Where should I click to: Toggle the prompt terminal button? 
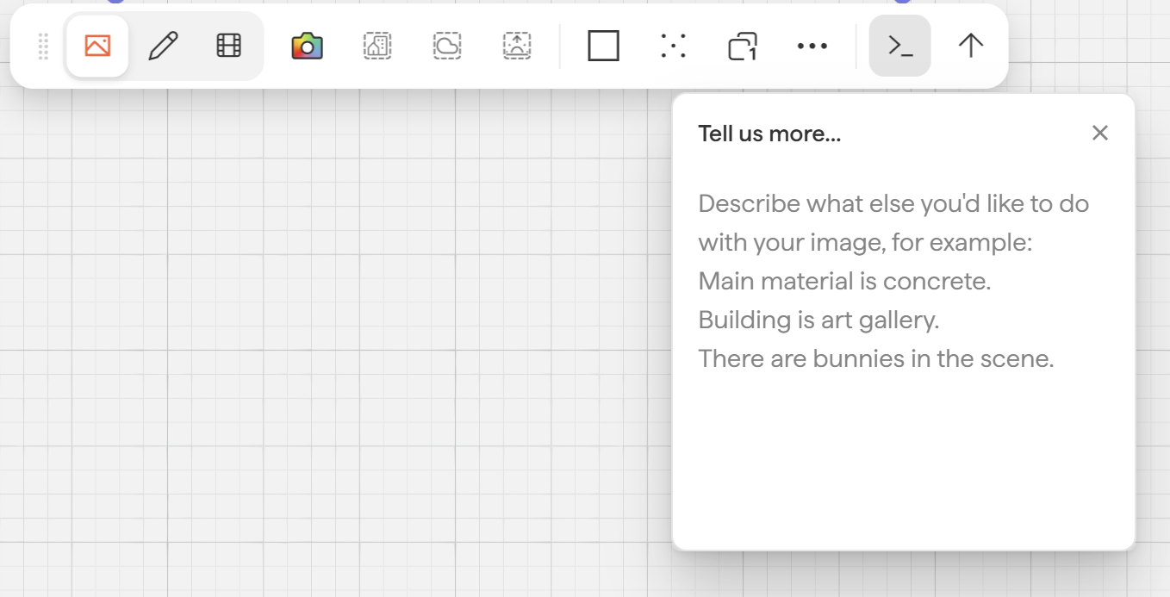[x=900, y=46]
